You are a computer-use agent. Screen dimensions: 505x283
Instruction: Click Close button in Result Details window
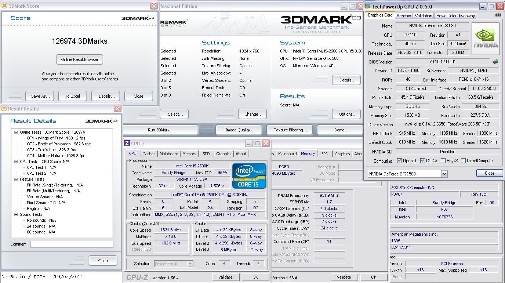103,261
